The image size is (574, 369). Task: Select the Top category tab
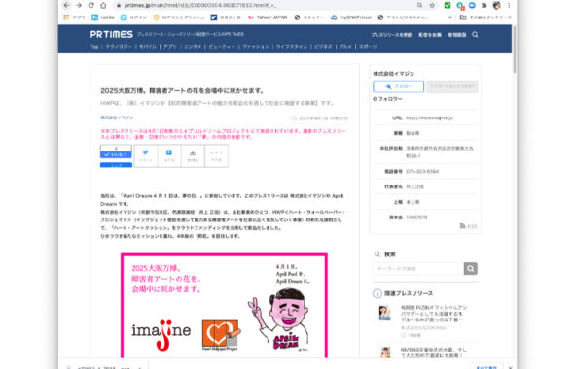94,47
